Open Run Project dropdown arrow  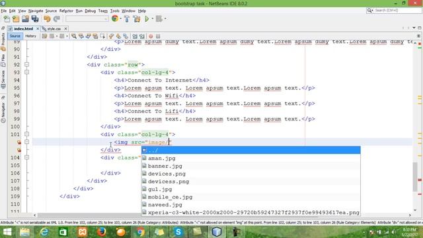[x=152, y=19]
